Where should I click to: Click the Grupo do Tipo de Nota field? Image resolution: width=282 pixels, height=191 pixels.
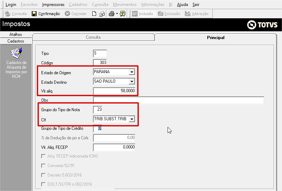tap(98, 110)
